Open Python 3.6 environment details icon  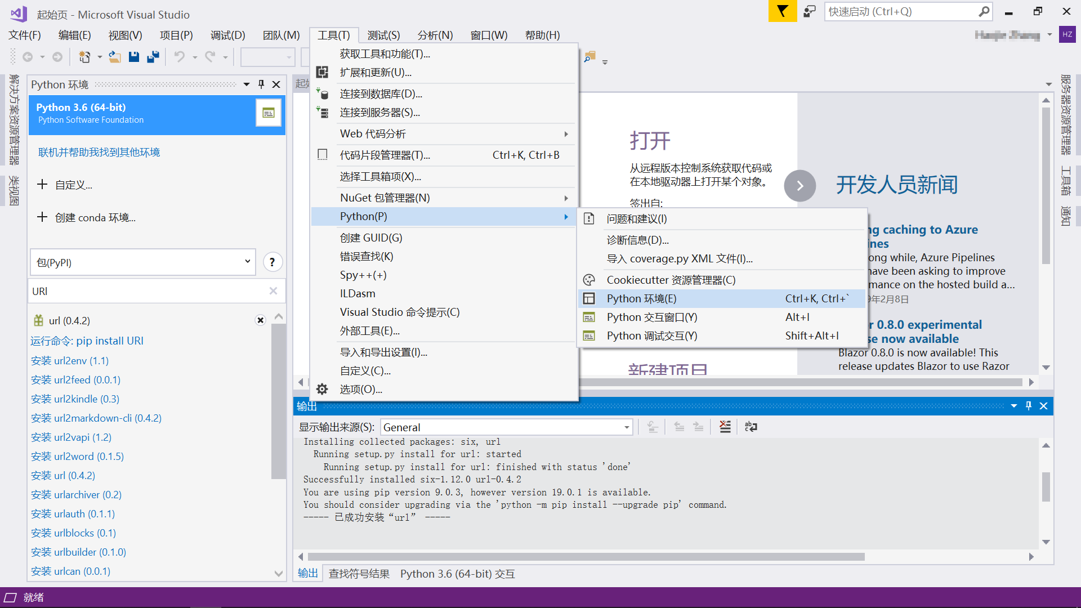pyautogui.click(x=269, y=113)
